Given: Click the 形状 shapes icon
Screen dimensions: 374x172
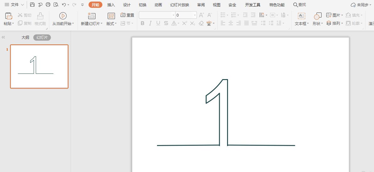Looking at the screenshot, I should [x=317, y=16].
